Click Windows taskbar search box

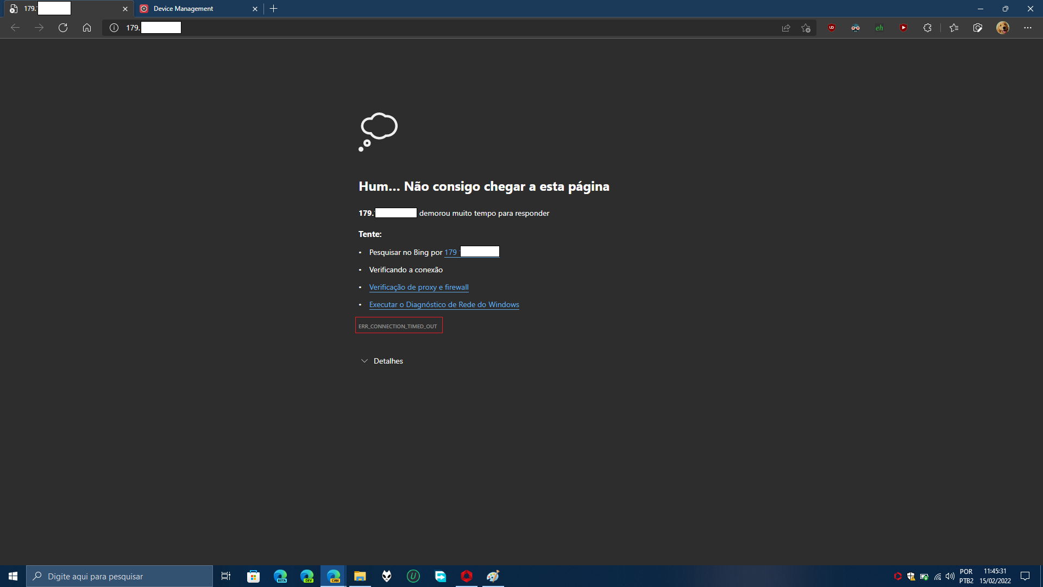[120, 576]
